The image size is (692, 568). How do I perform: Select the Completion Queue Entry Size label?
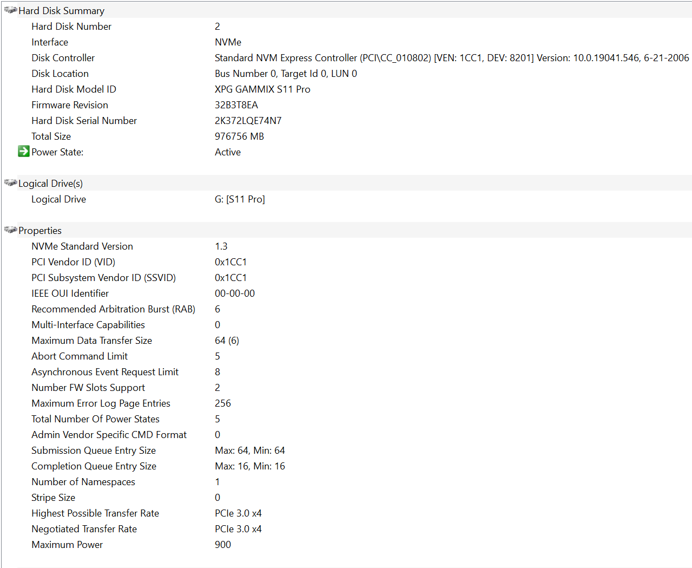[x=94, y=466]
